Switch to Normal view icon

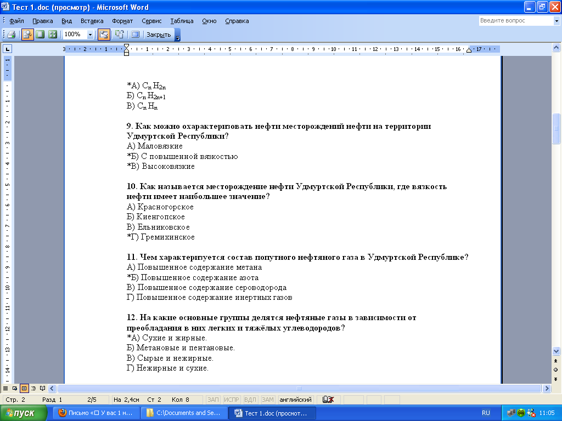tap(5, 388)
